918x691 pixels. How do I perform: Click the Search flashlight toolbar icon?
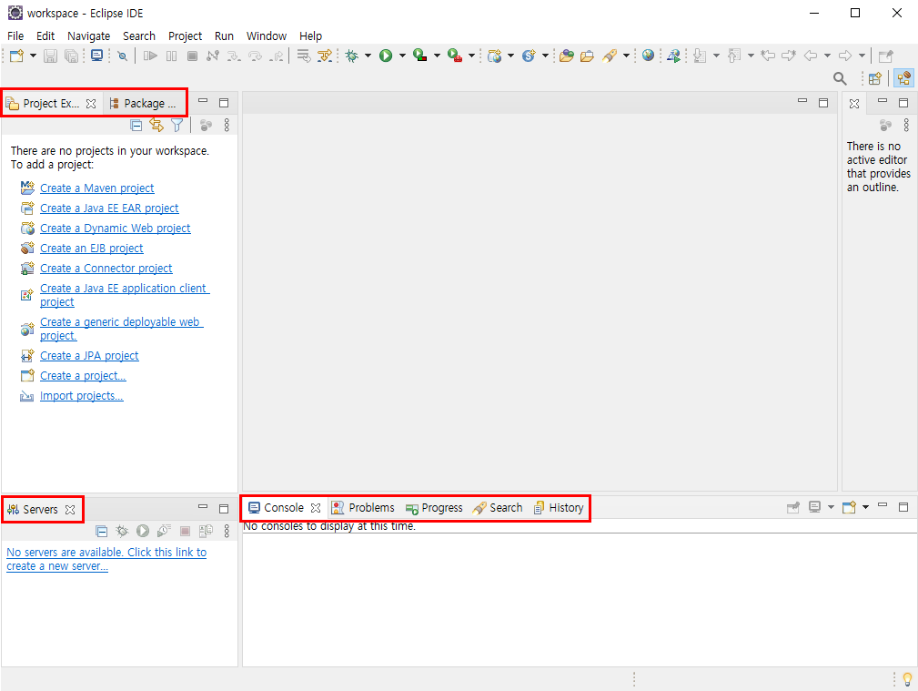610,56
